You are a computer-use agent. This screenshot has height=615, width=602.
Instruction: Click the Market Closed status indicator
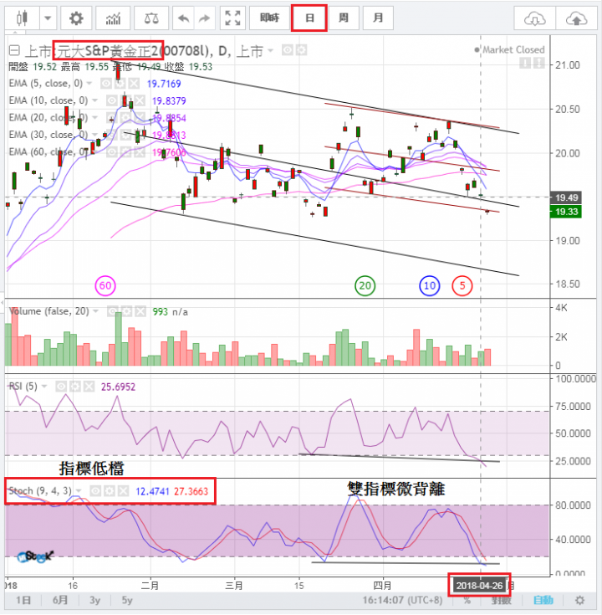(x=509, y=50)
